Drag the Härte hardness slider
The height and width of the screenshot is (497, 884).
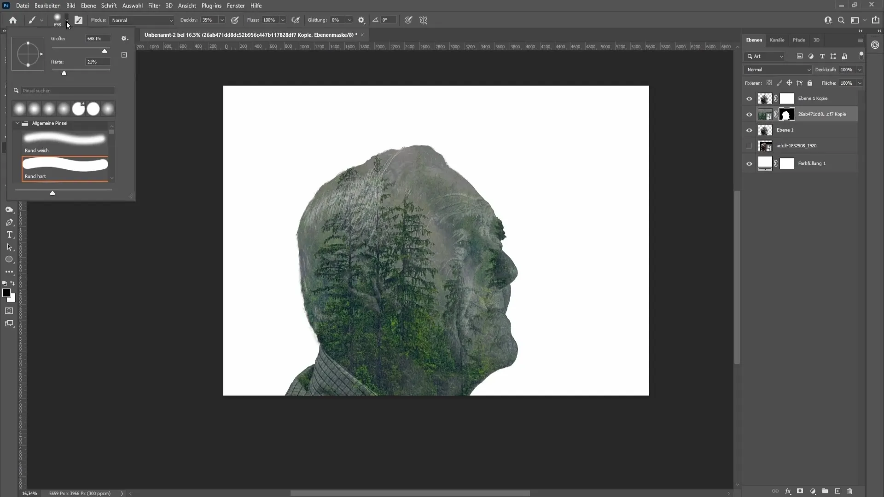[63, 74]
